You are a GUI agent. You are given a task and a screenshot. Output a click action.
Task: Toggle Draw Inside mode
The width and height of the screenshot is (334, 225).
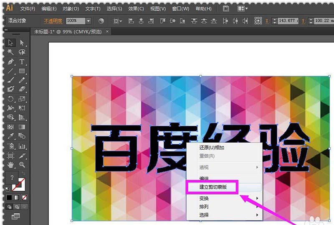pyautogui.click(x=25, y=207)
